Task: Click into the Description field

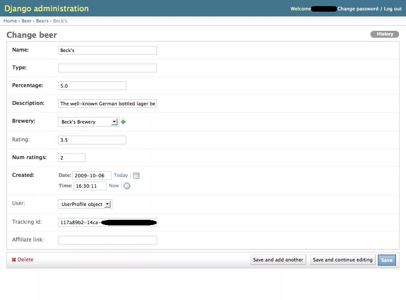Action: click(x=108, y=104)
